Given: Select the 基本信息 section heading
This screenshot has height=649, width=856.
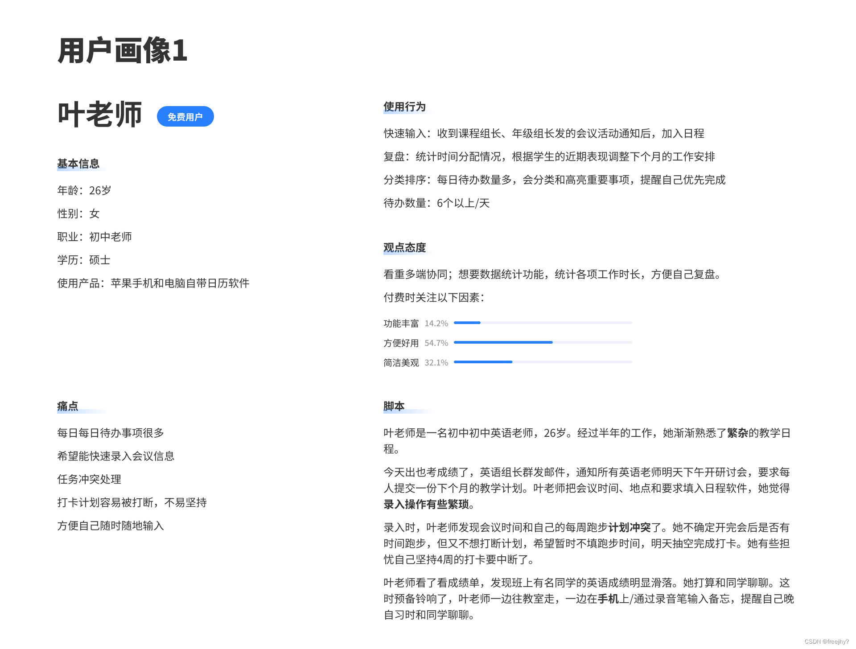Looking at the screenshot, I should tap(78, 164).
